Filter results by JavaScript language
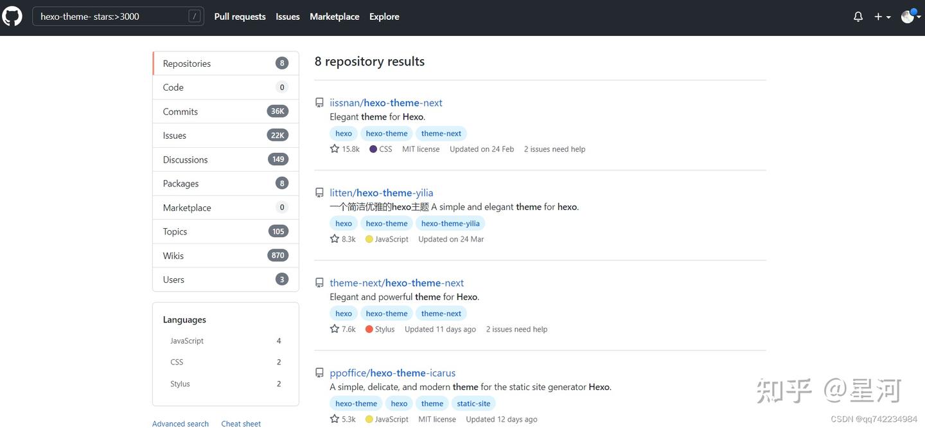The width and height of the screenshot is (925, 428). click(186, 341)
